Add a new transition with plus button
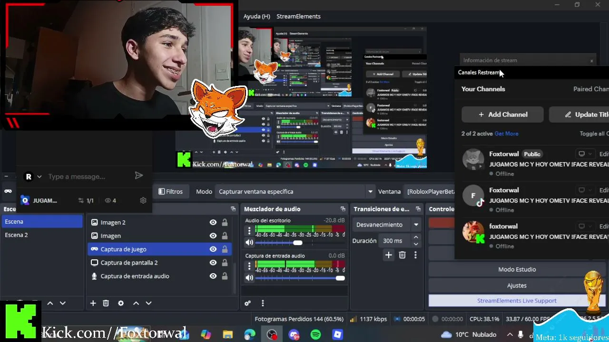The image size is (609, 342). 389,255
